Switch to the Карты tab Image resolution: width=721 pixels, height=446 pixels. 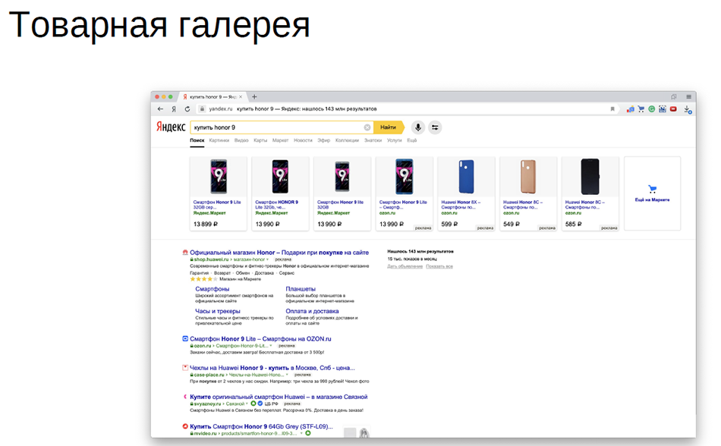260,140
